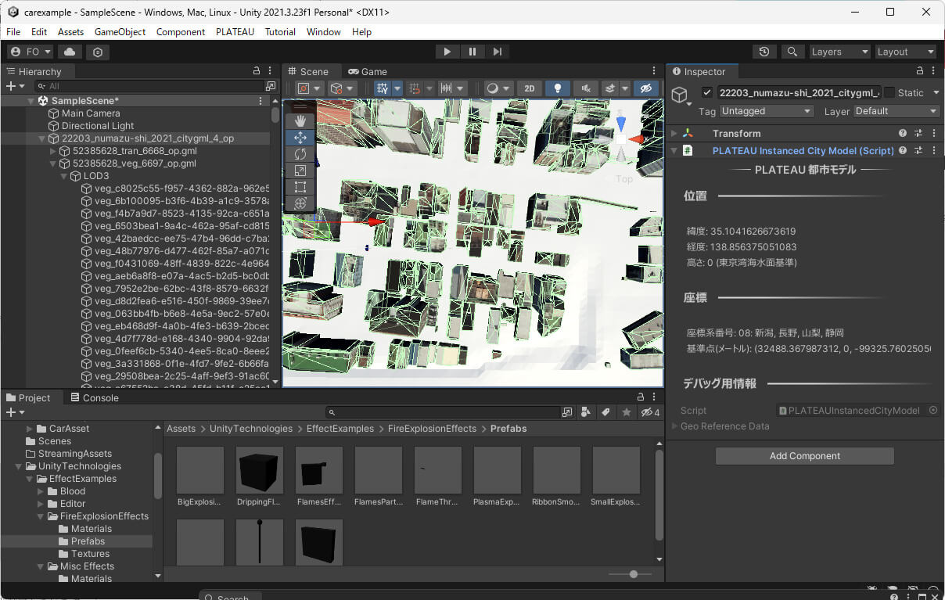
Task: Open object picker beside PLATEAUInstancedCityModel script
Action: click(933, 410)
